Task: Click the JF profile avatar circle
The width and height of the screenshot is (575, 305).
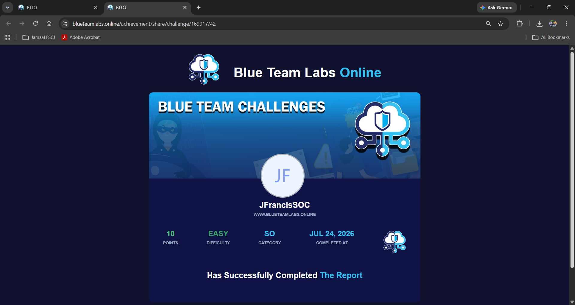Action: [x=283, y=176]
